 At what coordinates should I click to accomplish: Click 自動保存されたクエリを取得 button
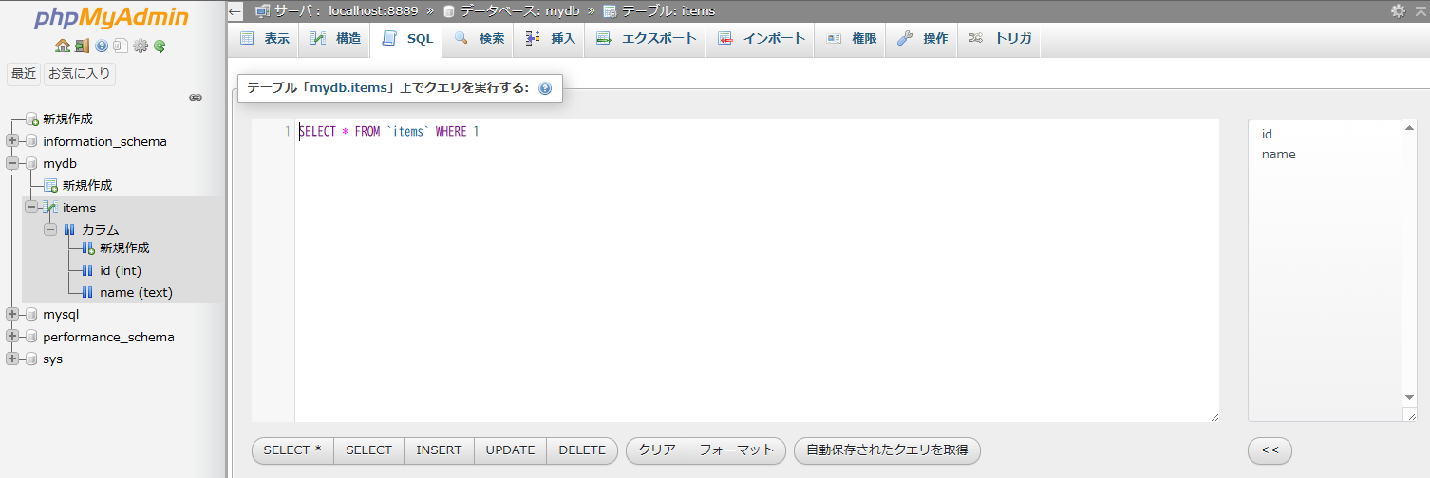tap(887, 450)
